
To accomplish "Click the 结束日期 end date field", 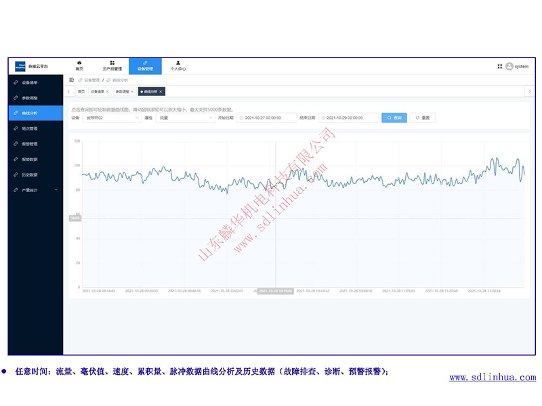I will point(348,118).
